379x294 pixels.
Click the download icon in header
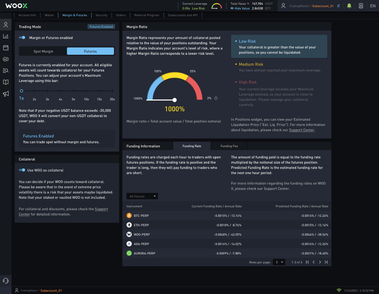coord(361,6)
